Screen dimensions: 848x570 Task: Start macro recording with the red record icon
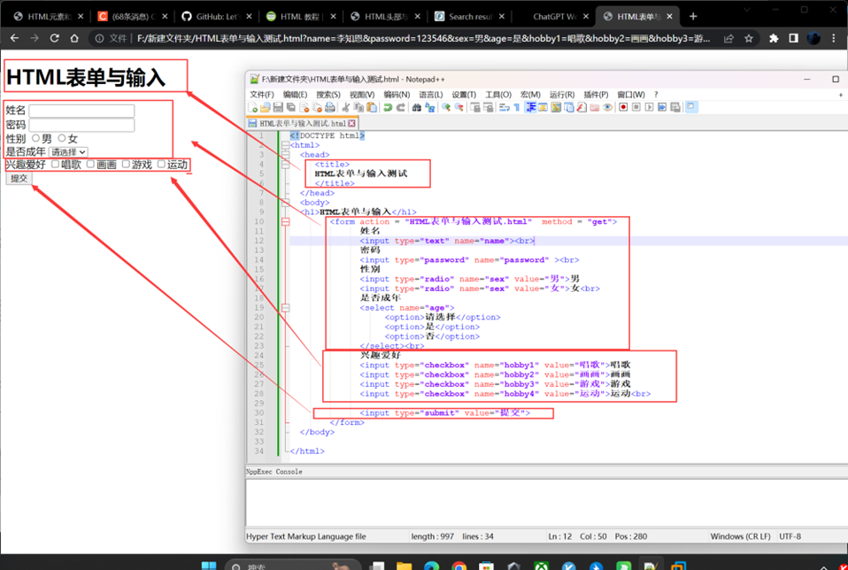[x=623, y=107]
